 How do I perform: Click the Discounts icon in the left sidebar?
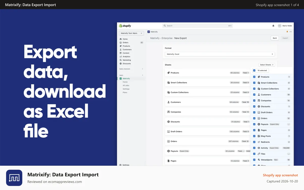pyautogui.click(x=121, y=64)
